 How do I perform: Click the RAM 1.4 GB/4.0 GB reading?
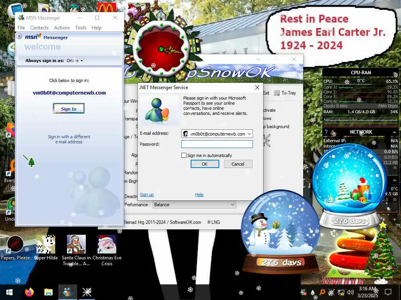point(361,112)
